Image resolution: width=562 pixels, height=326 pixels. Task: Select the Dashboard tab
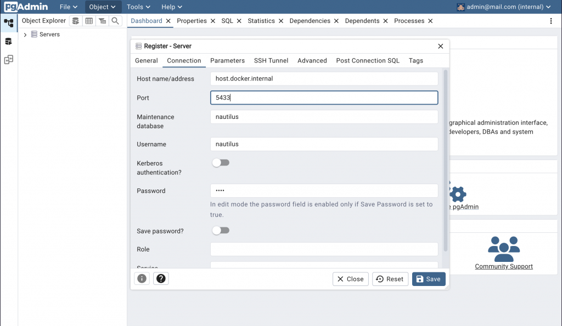click(146, 21)
